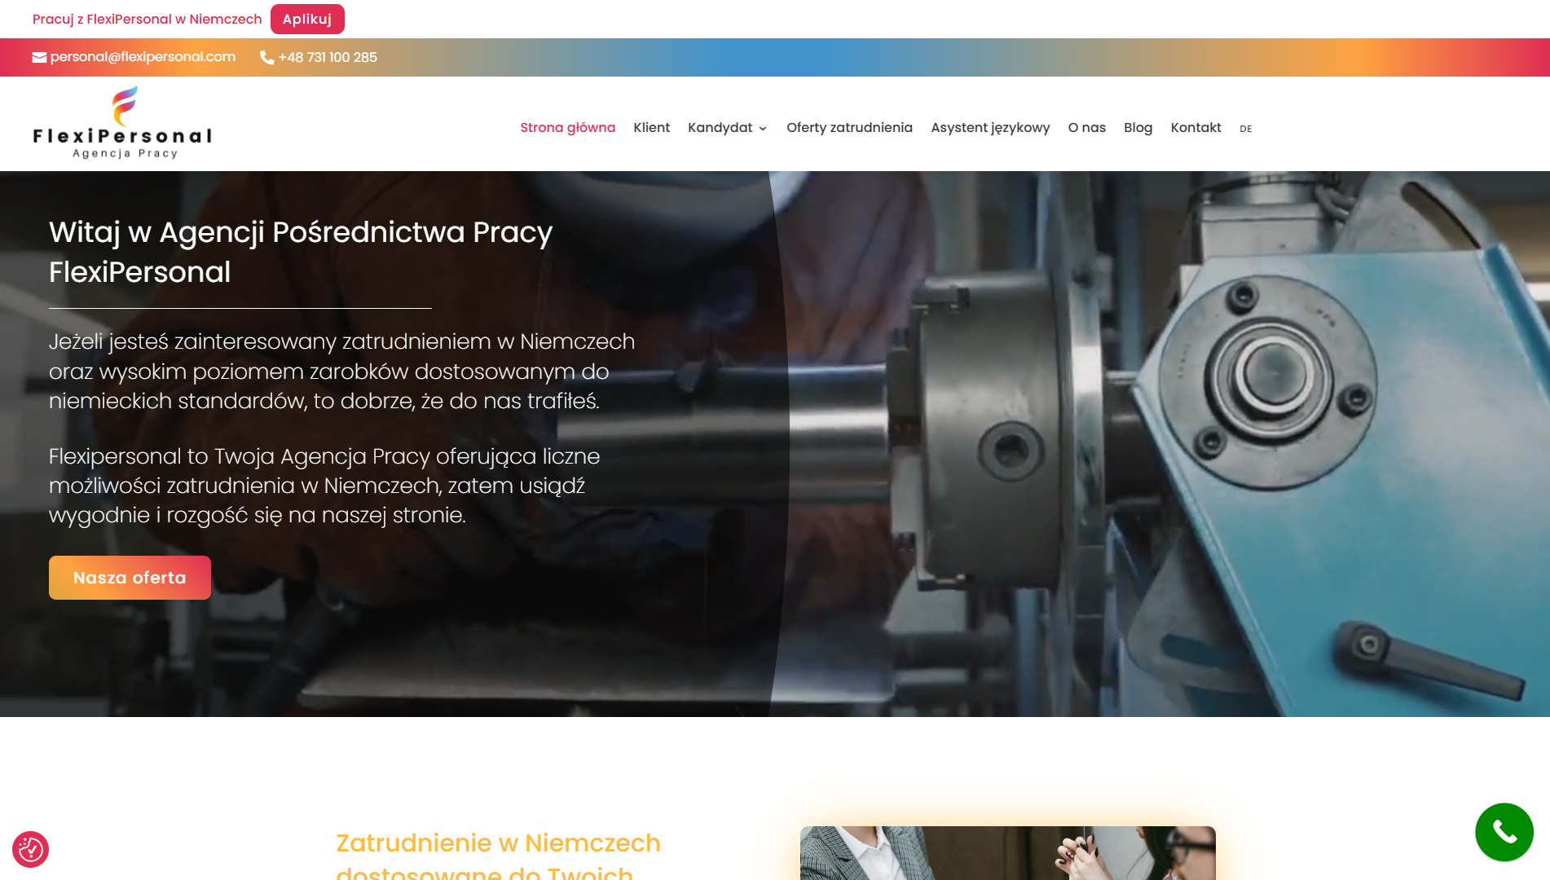Image resolution: width=1550 pixels, height=880 pixels.
Task: Click the FlexiPersonal logo
Action: click(x=122, y=123)
